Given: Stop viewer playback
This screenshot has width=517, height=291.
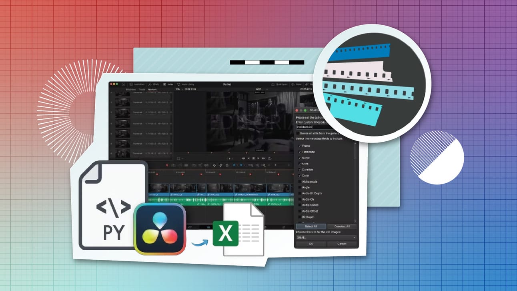Looking at the screenshot, I should (x=253, y=159).
